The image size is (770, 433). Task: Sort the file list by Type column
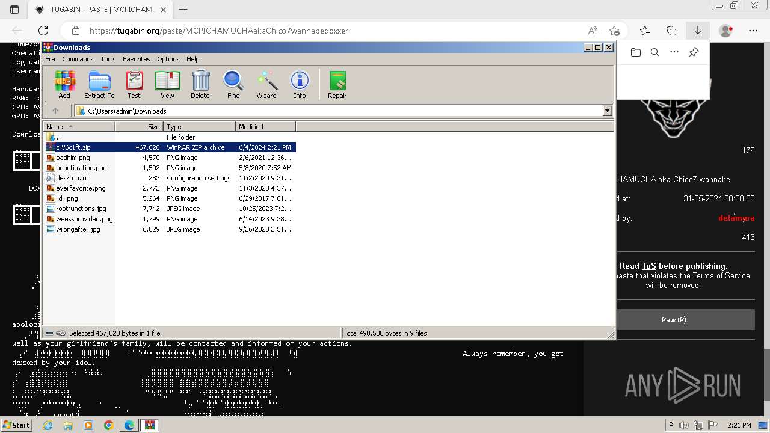tap(199, 127)
